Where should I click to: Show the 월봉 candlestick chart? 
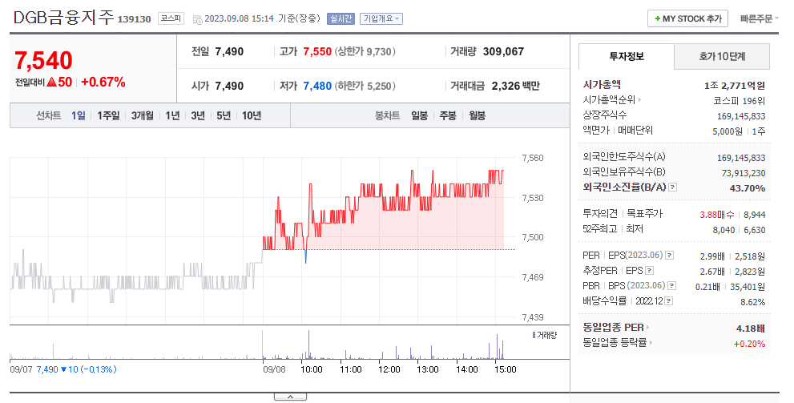[x=477, y=116]
